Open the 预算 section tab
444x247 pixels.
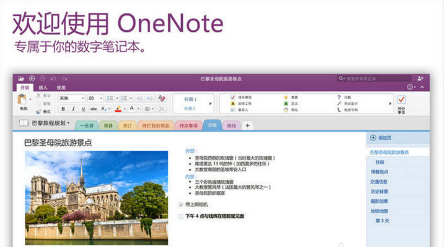(x=109, y=125)
